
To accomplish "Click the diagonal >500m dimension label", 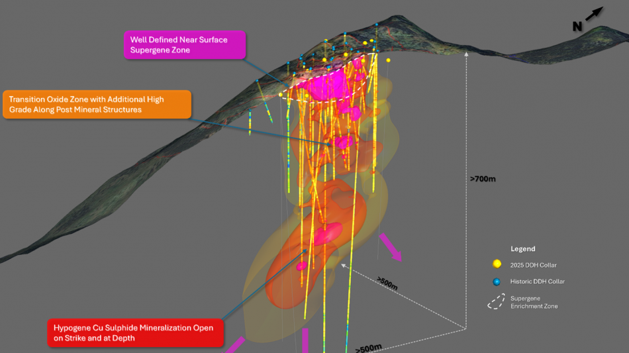I will click(x=387, y=283).
